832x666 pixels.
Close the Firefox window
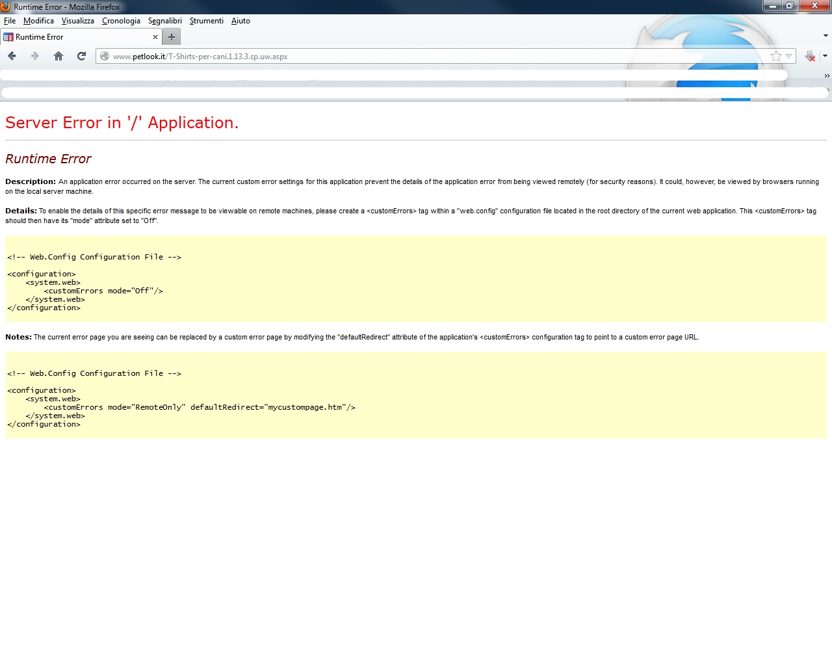(x=815, y=6)
